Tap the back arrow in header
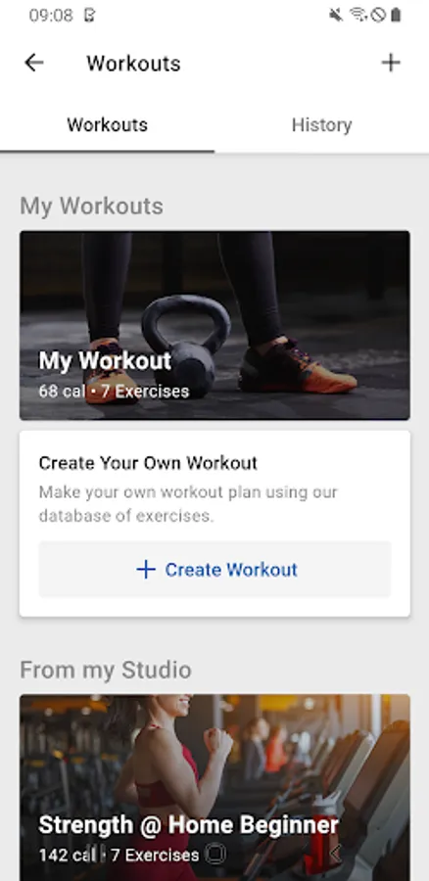429x881 pixels. [x=33, y=63]
